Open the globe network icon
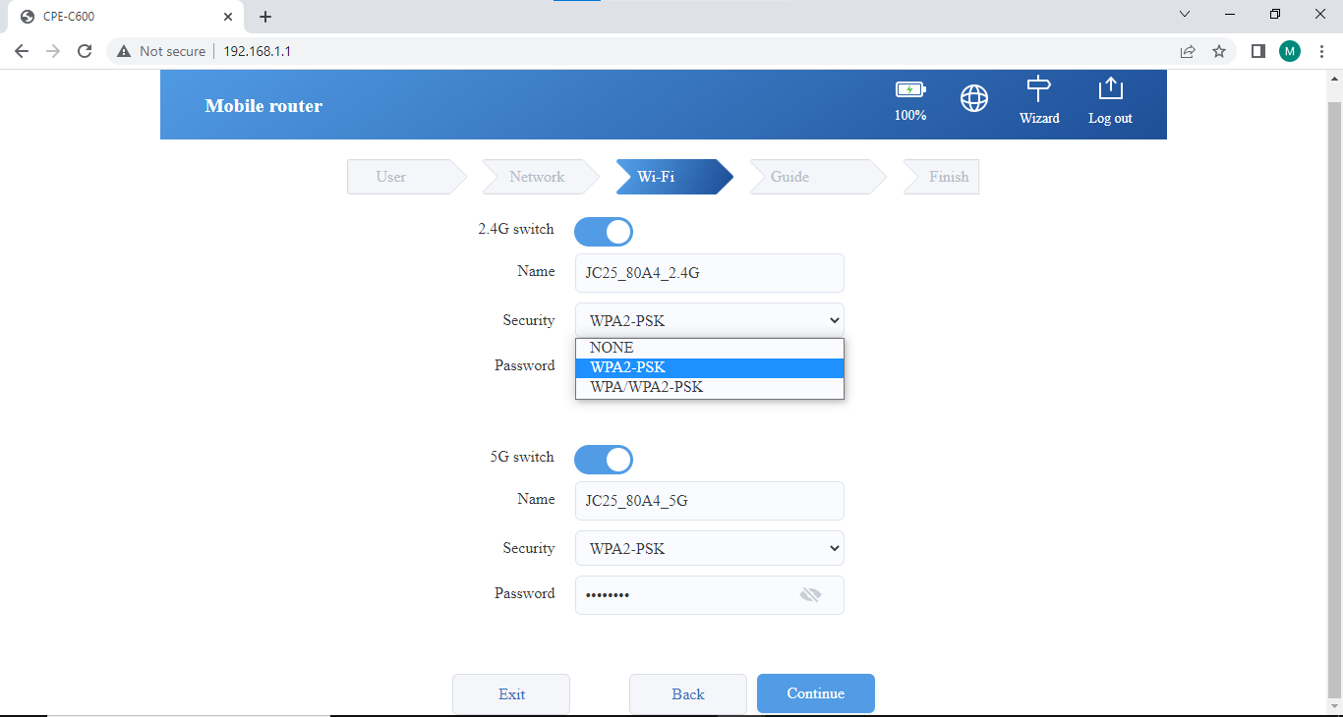1343x717 pixels. (973, 98)
